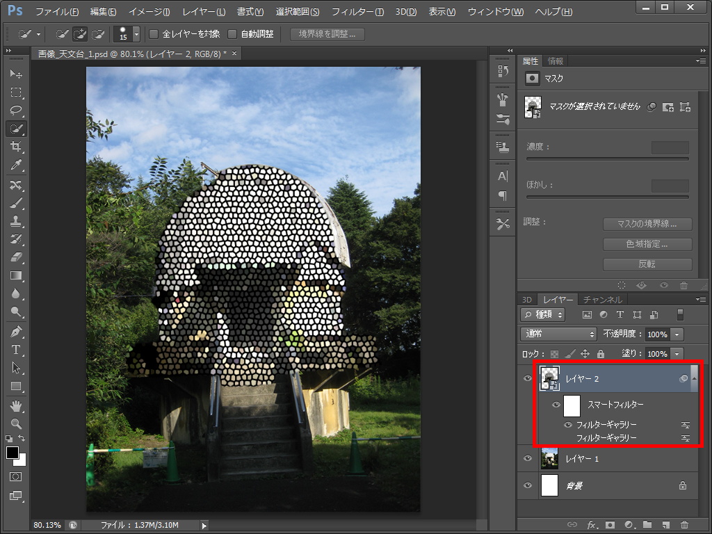Select the Brush tool
This screenshot has width=712, height=534.
(x=16, y=202)
